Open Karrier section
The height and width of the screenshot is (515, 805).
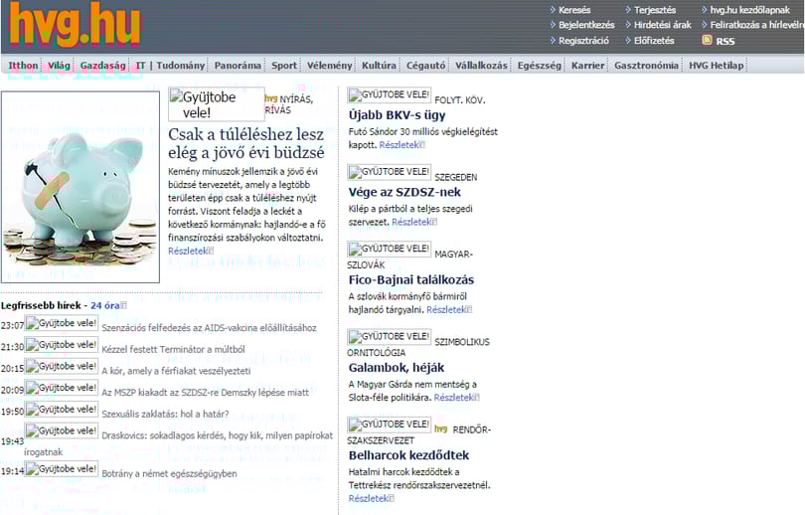point(587,66)
